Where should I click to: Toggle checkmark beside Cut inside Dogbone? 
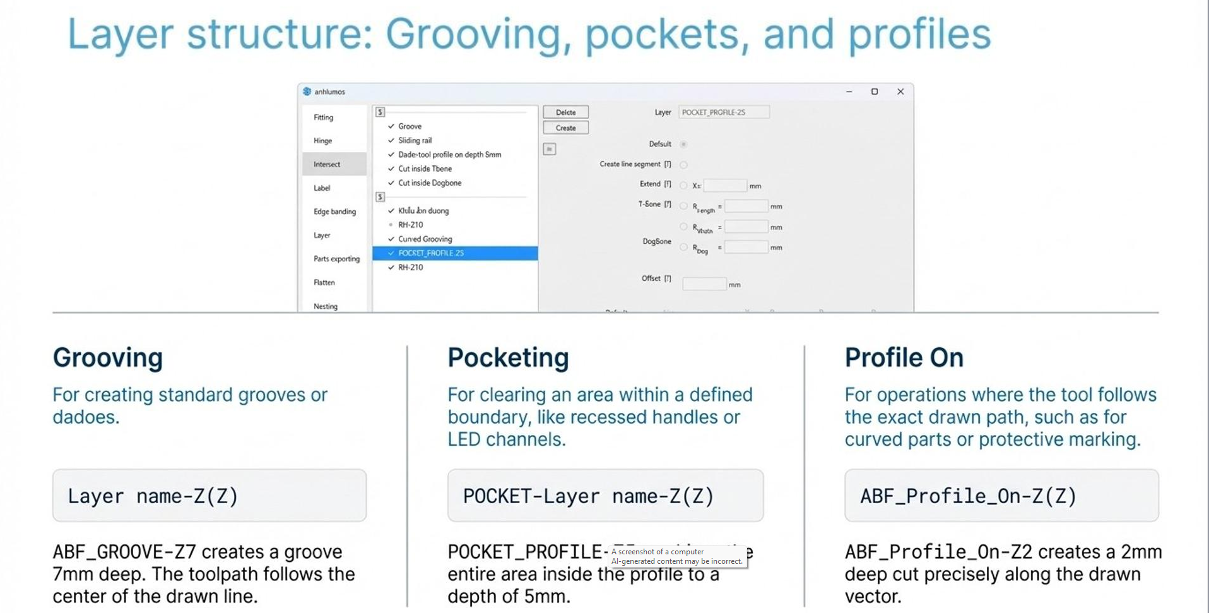391,183
